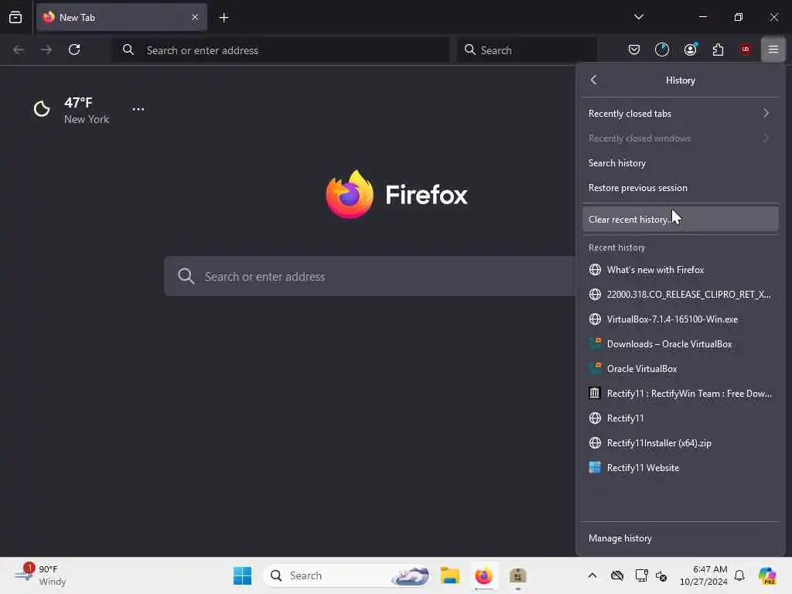
Task: Focus the center page search field
Action: coord(370,276)
